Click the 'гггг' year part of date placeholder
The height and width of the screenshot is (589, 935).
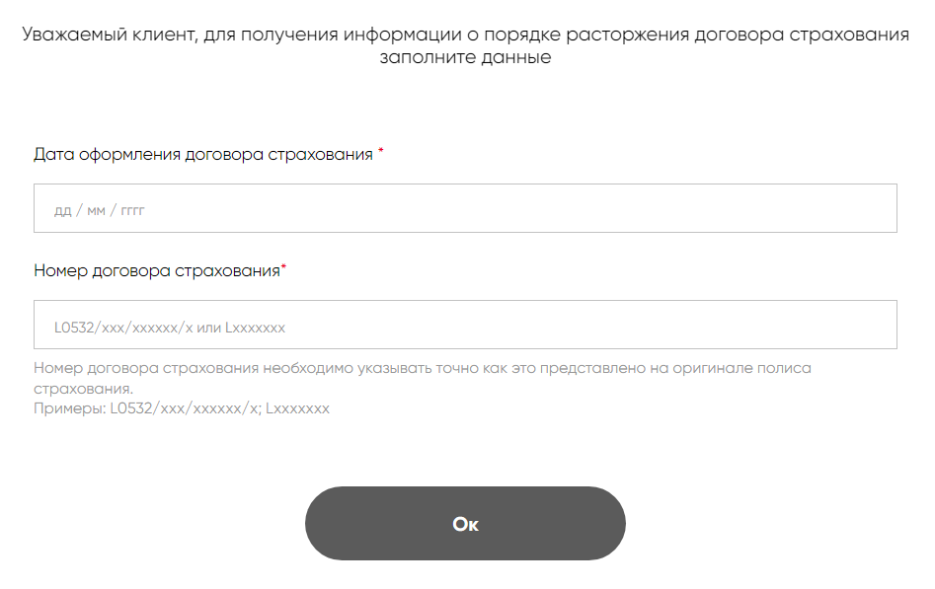click(132, 210)
